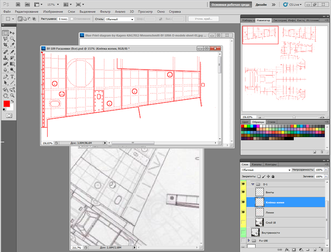
Task: Expand the Fw-190 layer group
Action: click(x=249, y=240)
